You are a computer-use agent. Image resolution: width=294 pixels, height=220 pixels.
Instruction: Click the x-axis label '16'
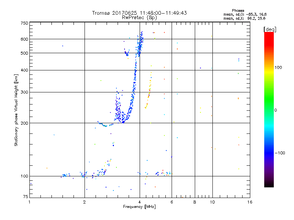click(x=250, y=202)
